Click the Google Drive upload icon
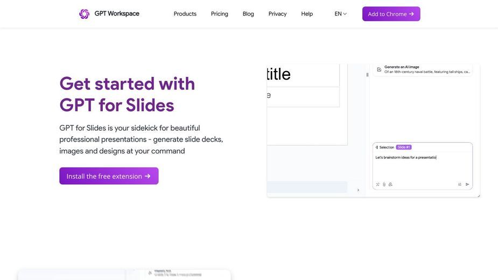Screen dimensions: 498x280 (x=390, y=184)
